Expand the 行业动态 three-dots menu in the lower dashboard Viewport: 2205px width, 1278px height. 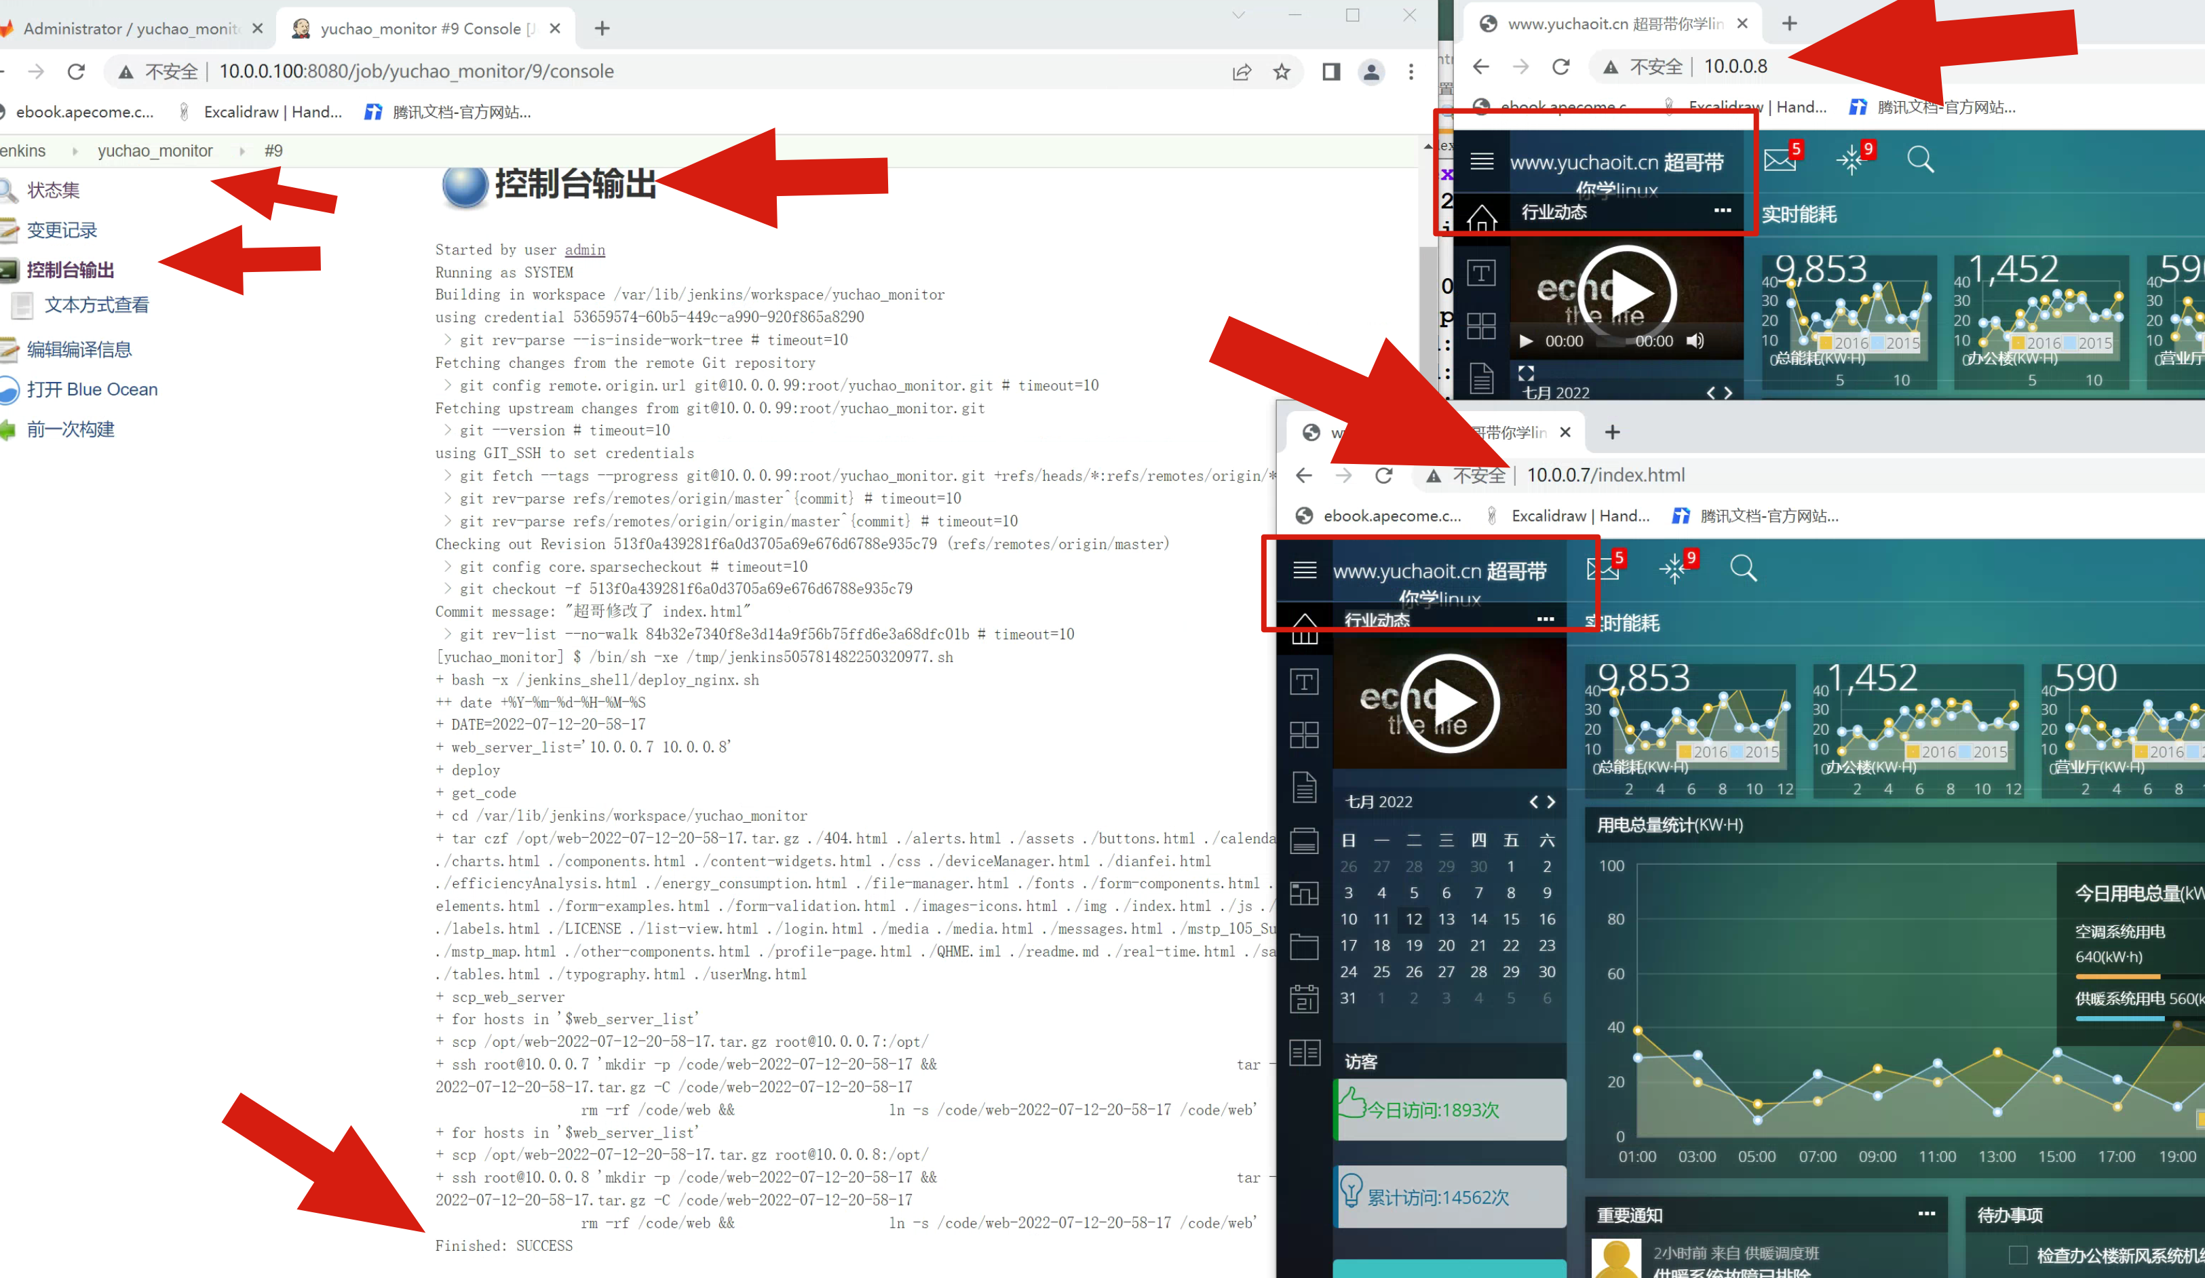(1546, 619)
